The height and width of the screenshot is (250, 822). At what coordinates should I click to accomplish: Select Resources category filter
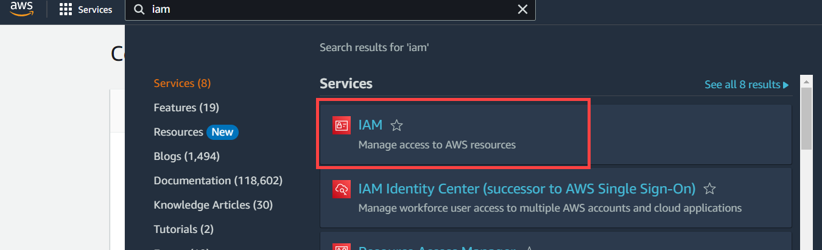point(178,132)
